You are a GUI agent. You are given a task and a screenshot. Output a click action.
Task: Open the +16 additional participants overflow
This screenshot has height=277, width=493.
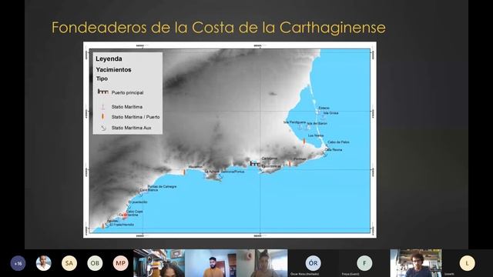(18, 263)
